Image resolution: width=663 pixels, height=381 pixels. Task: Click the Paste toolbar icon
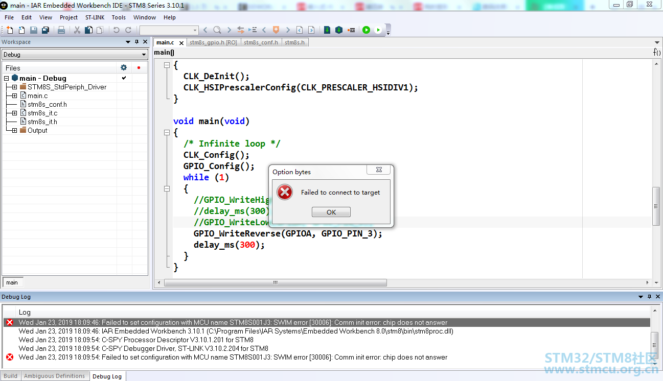pos(100,30)
